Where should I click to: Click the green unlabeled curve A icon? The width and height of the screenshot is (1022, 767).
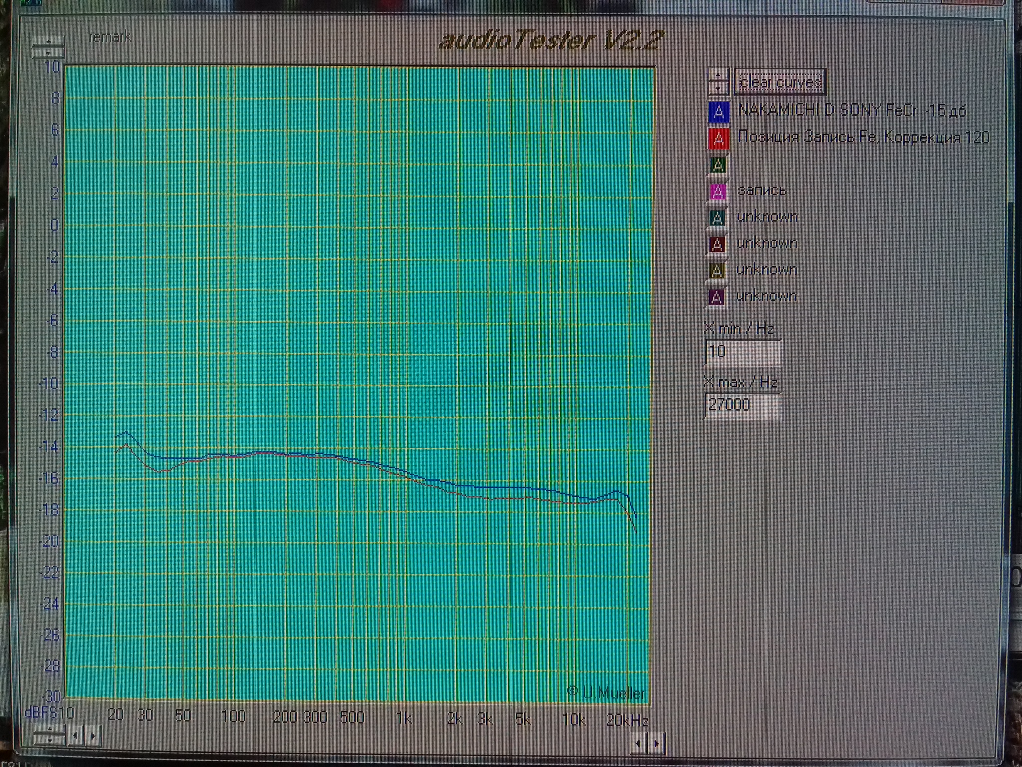pyautogui.click(x=718, y=165)
